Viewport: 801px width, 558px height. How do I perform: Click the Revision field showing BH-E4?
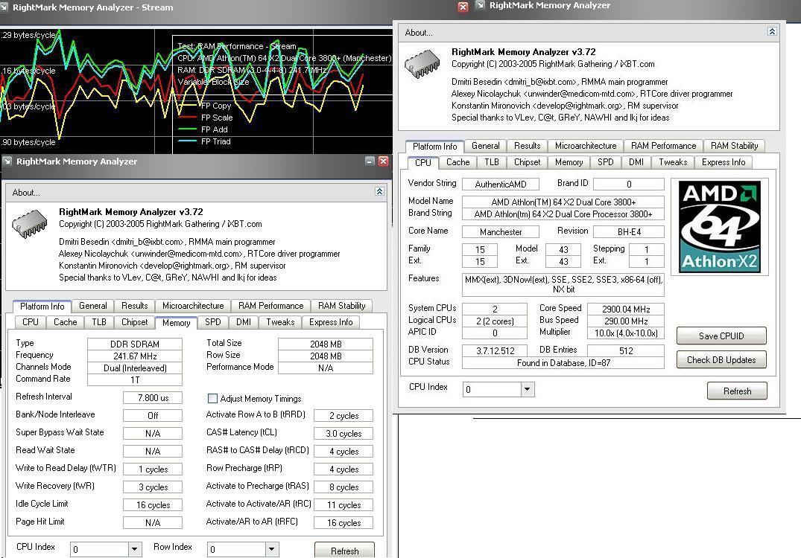tap(629, 231)
